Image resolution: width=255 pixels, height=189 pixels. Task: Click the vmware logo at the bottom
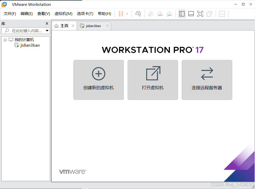[x=72, y=172]
